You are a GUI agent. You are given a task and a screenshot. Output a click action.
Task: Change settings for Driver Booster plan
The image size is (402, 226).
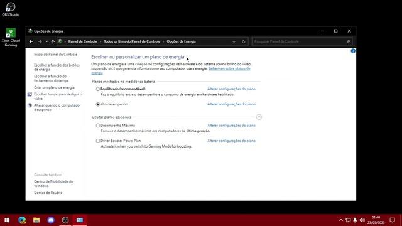click(x=231, y=141)
